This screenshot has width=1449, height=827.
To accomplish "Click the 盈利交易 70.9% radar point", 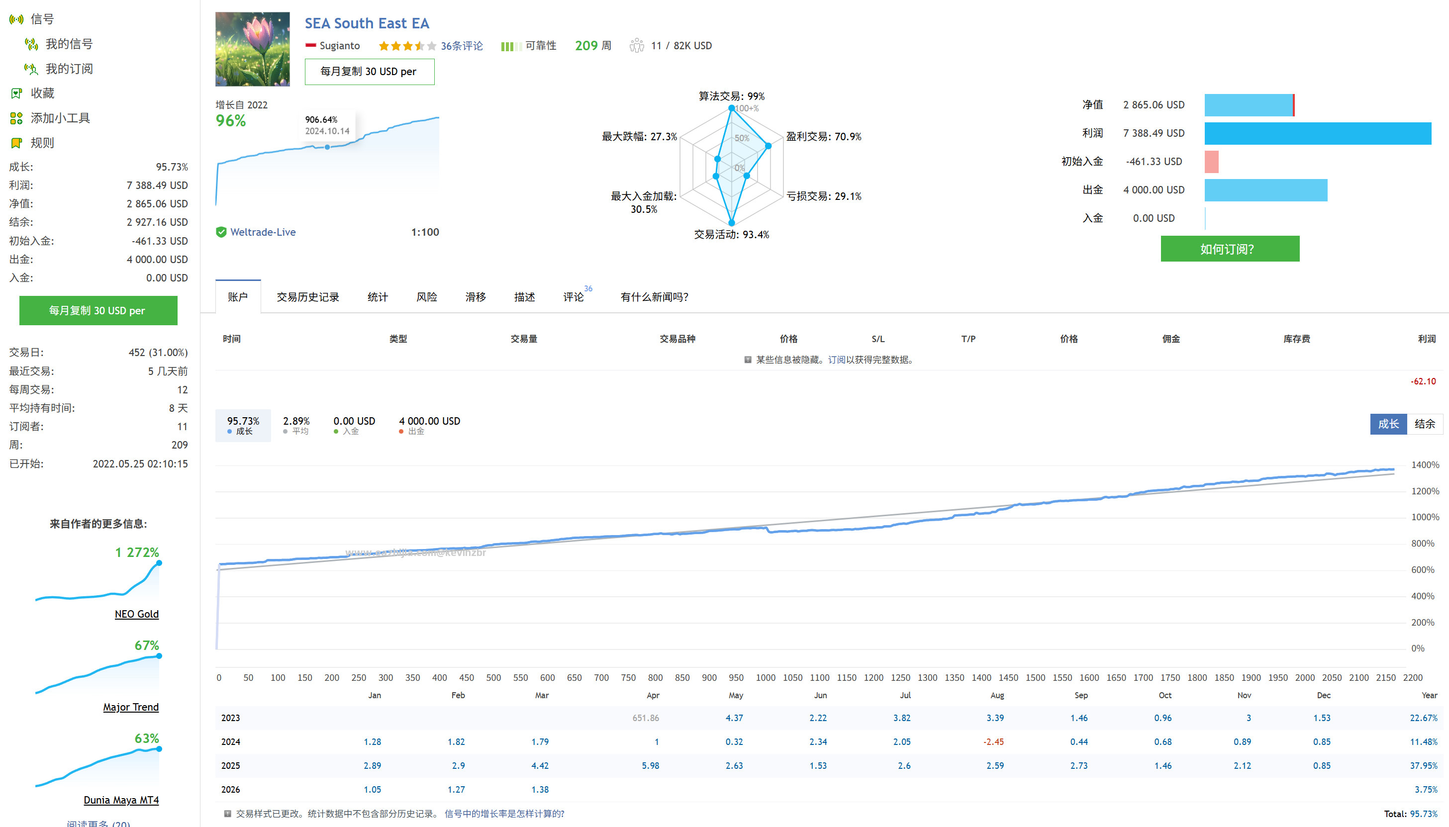I will click(769, 146).
